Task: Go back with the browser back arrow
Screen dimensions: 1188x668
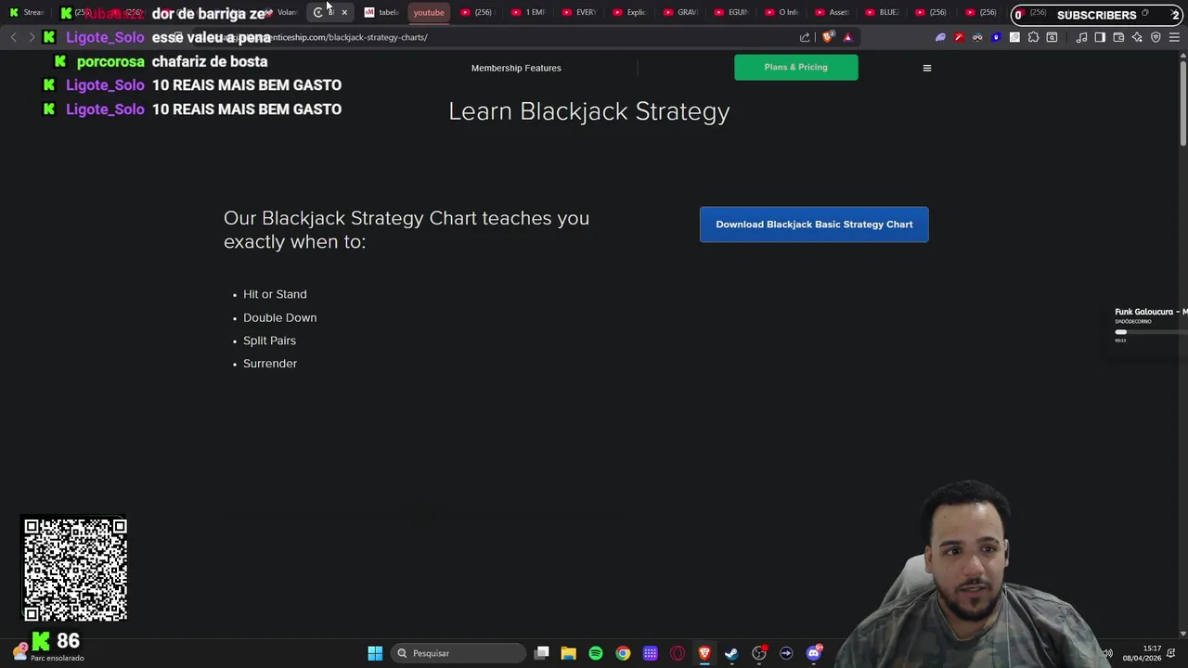Action: click(13, 37)
